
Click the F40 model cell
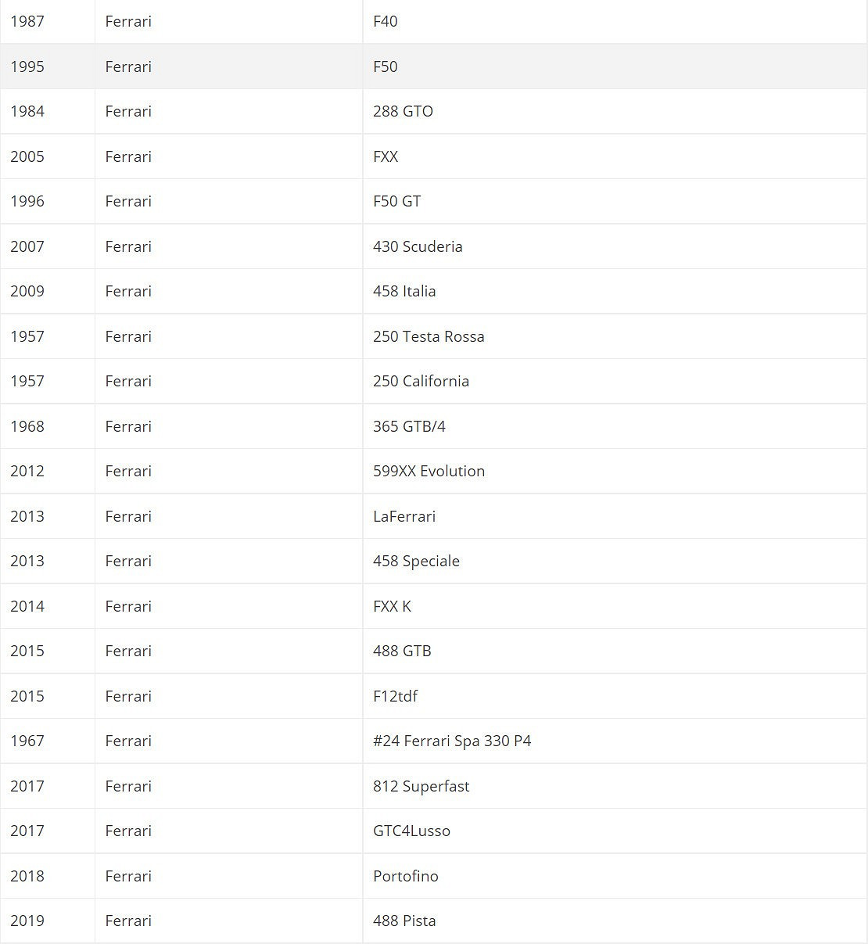[386, 21]
